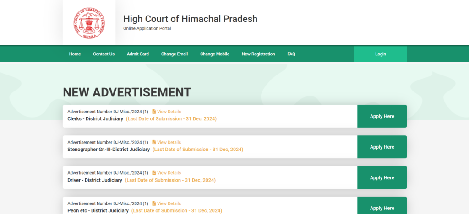
Task: View Details link for Peon etc advertisement
Action: click(x=169, y=203)
